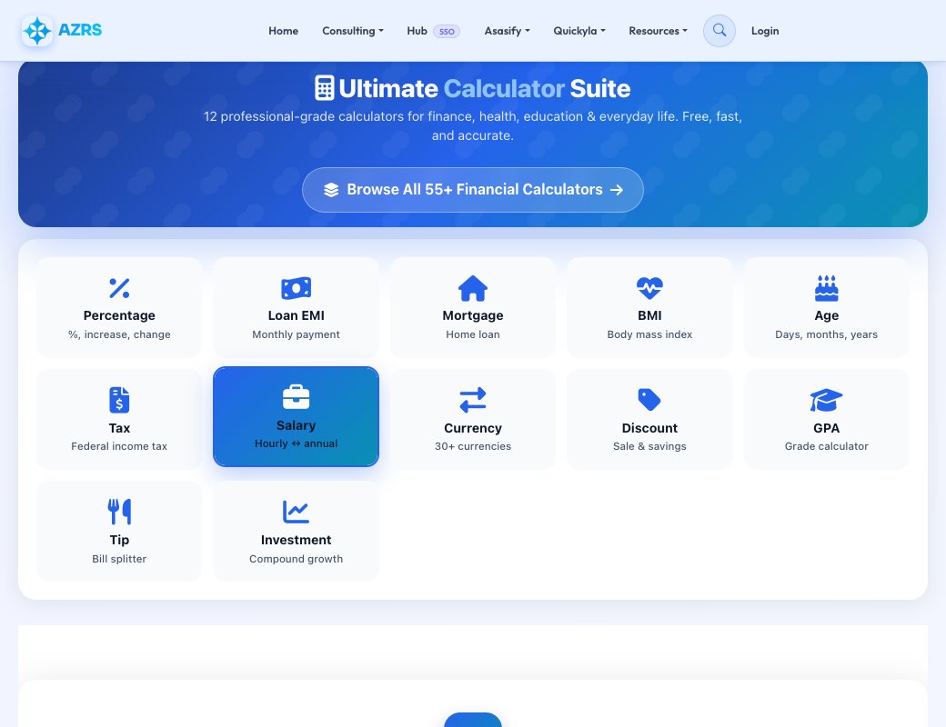Viewport: 946px width, 727px height.
Task: Click the 'Hourly ↔ annual' subtitle text
Action: pos(297,443)
